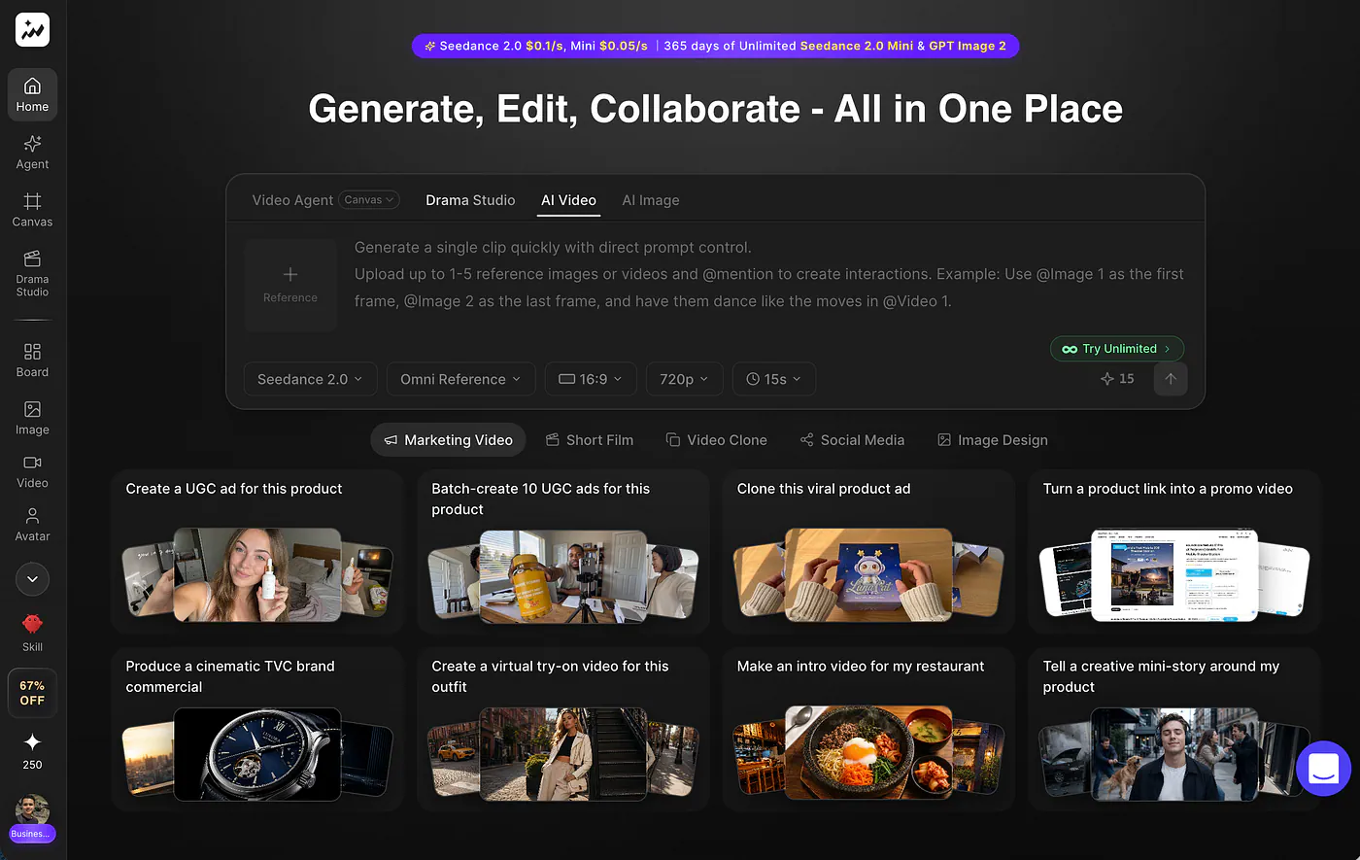
Task: Switch to the Video Agent tab
Action: point(292,200)
